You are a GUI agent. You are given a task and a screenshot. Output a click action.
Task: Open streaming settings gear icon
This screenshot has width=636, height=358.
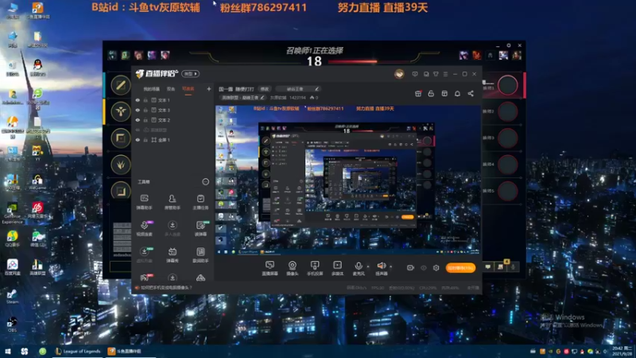436,268
